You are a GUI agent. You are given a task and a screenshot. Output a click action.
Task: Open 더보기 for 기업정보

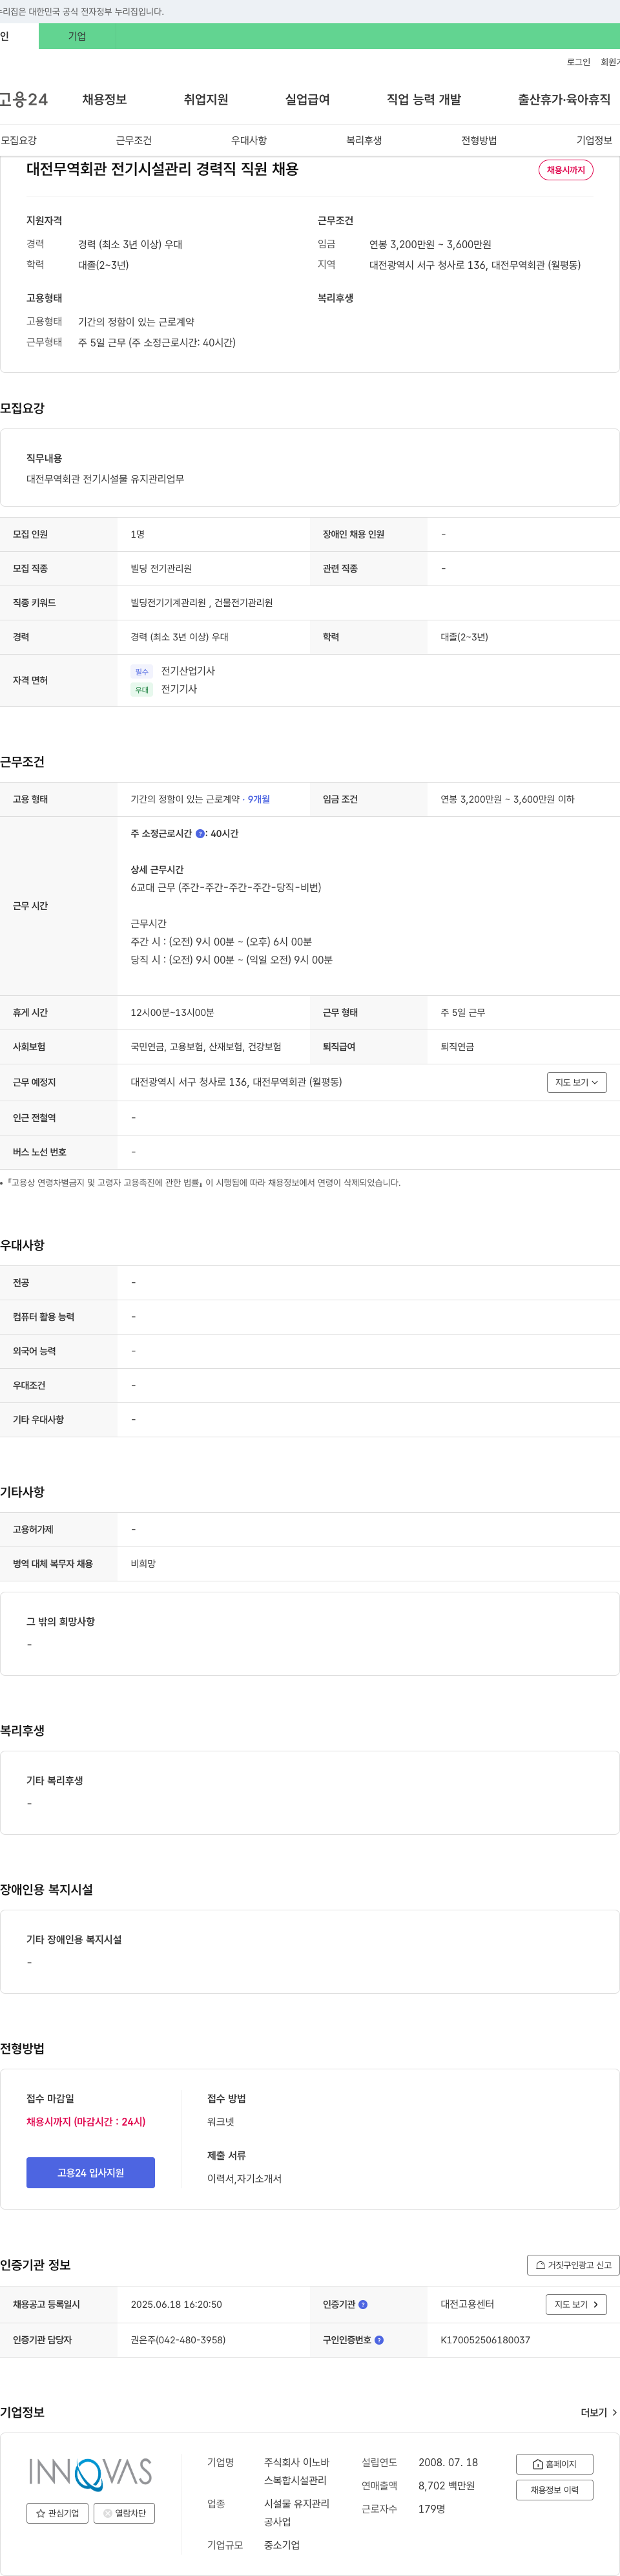tap(599, 2413)
